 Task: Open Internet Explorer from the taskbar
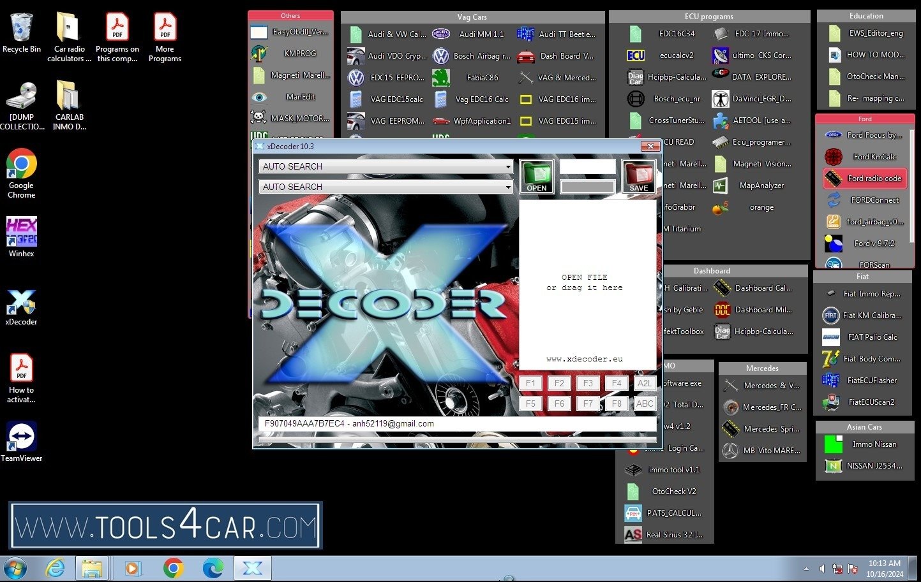[56, 567]
